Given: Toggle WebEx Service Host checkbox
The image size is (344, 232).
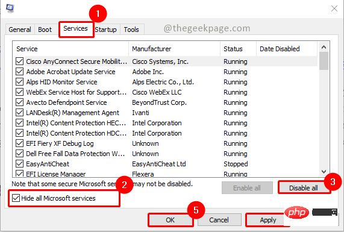Looking at the screenshot, I should click(x=19, y=92).
